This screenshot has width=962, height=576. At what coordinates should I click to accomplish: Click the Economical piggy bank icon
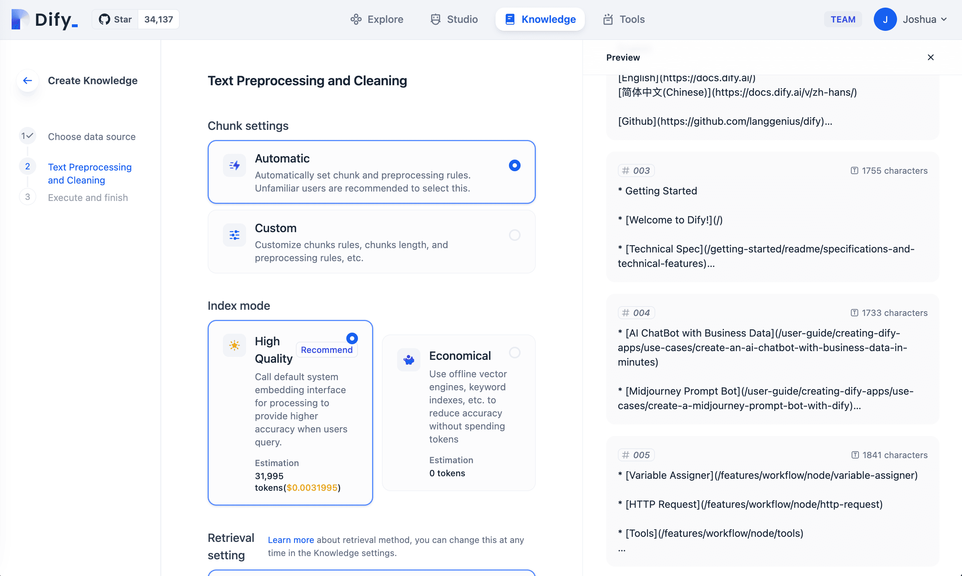tap(408, 360)
